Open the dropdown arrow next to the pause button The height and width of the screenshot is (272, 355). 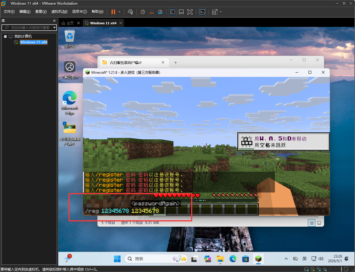[x=119, y=12]
